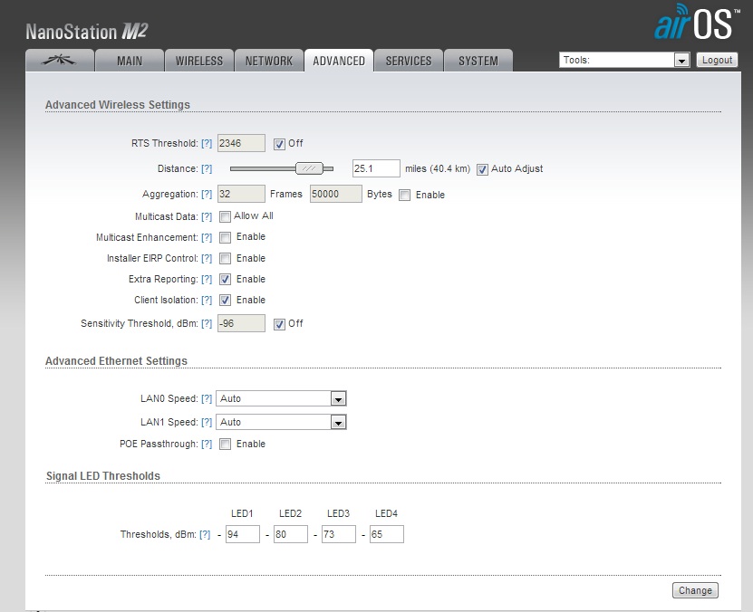This screenshot has height=612, width=753.
Task: Open help for Aggregation
Action: click(207, 195)
